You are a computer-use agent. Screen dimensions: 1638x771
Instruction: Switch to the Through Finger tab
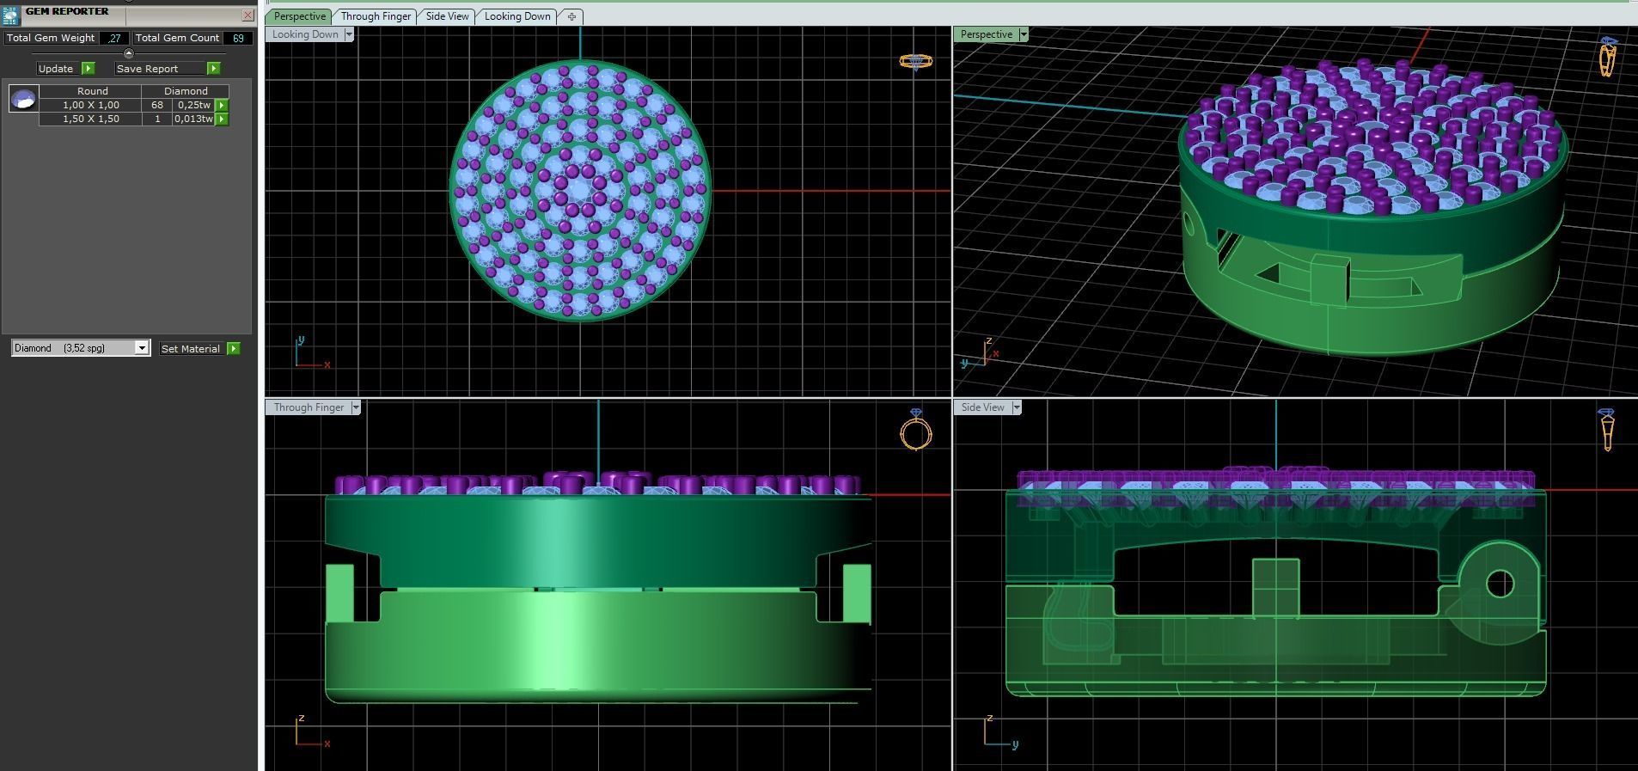376,16
